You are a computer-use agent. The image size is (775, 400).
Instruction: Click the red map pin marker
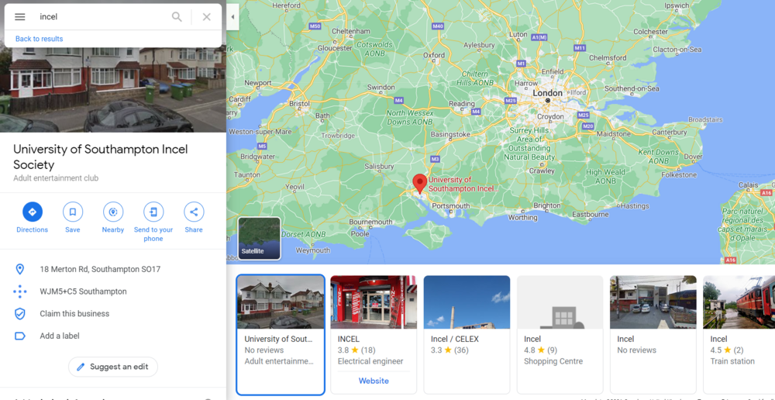click(x=419, y=184)
